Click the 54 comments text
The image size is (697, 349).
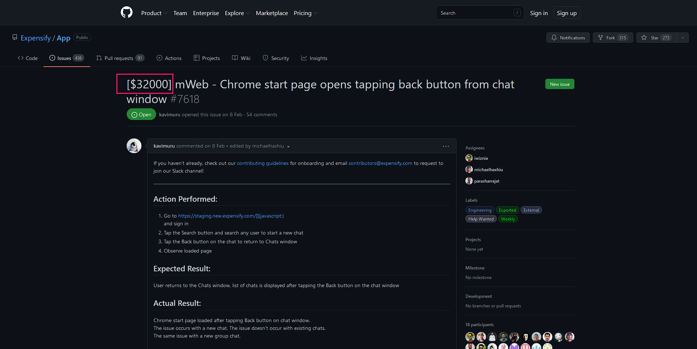click(262, 114)
